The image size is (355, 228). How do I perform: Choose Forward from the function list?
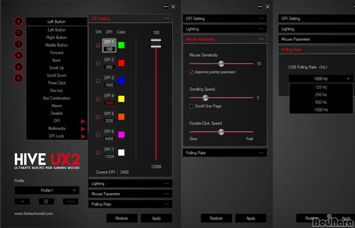57,53
